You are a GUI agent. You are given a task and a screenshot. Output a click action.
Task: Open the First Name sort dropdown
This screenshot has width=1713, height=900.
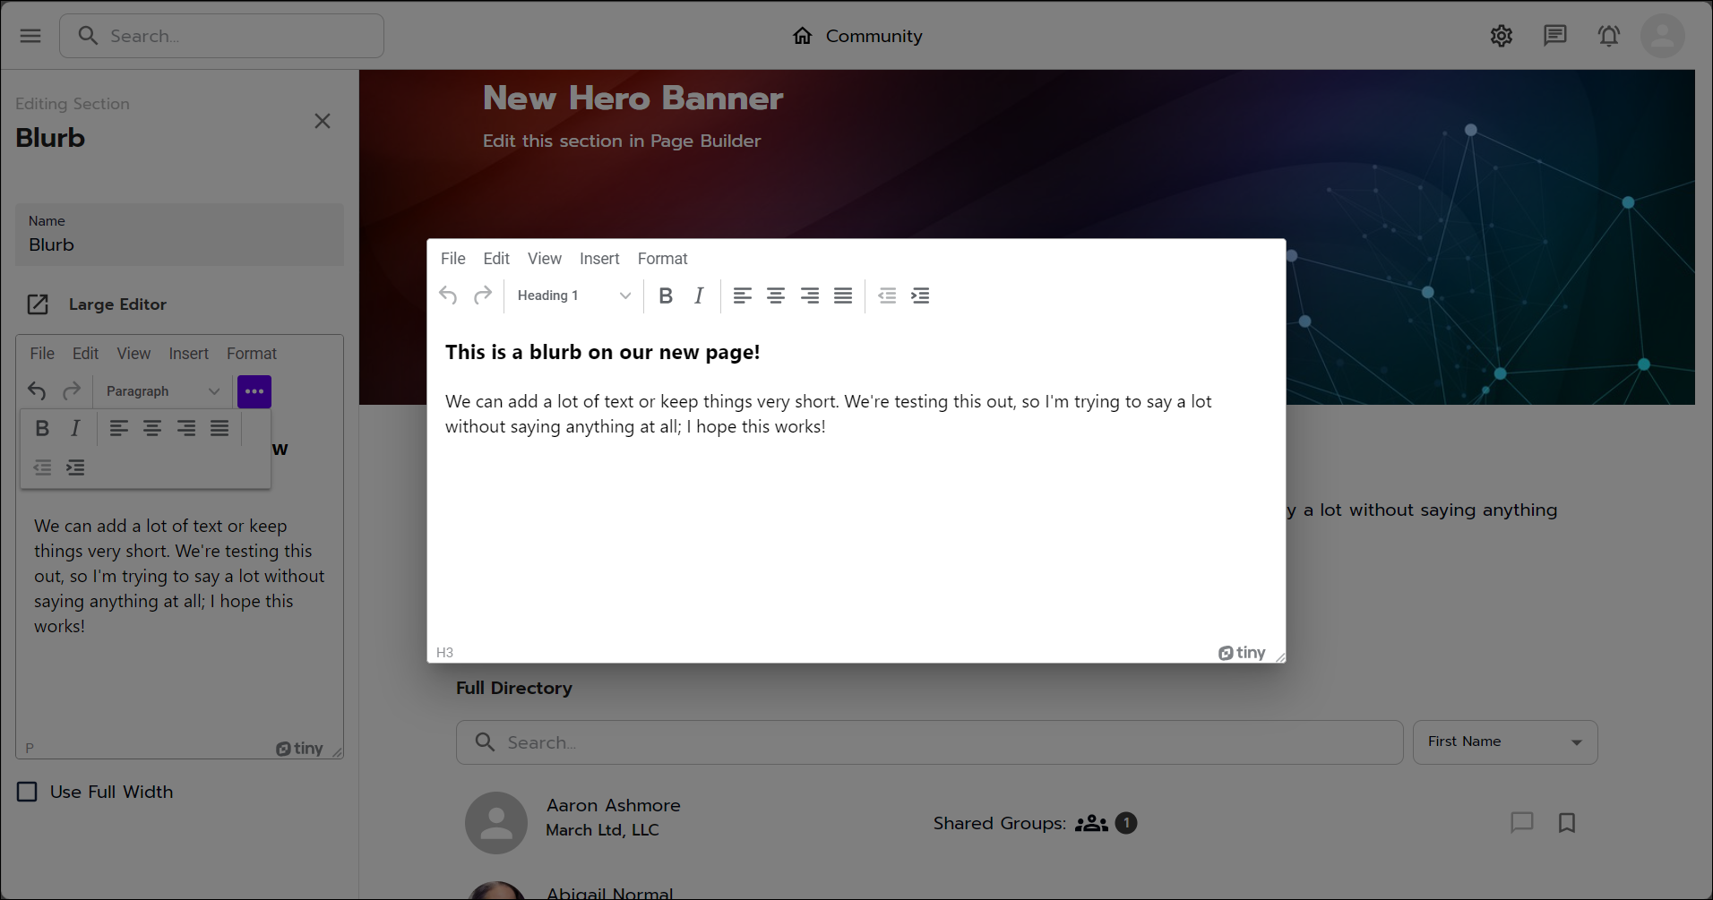1504,742
